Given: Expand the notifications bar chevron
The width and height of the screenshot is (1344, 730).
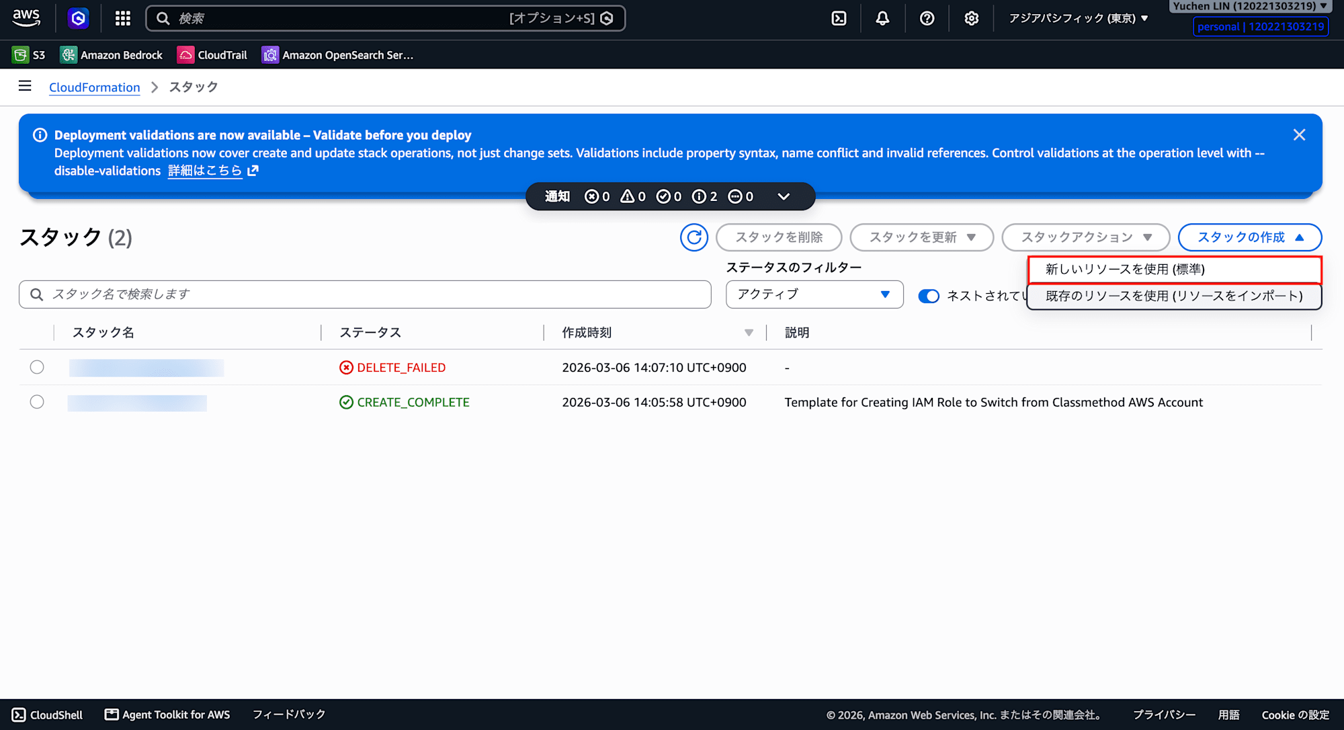Looking at the screenshot, I should 784,196.
